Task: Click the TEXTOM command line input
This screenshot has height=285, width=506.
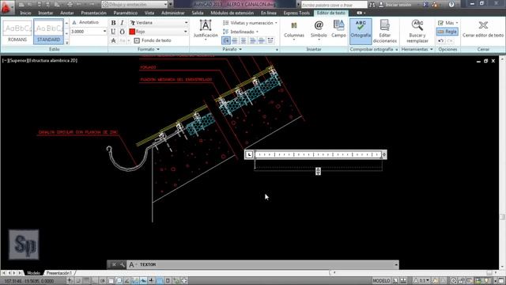Action: click(x=262, y=264)
